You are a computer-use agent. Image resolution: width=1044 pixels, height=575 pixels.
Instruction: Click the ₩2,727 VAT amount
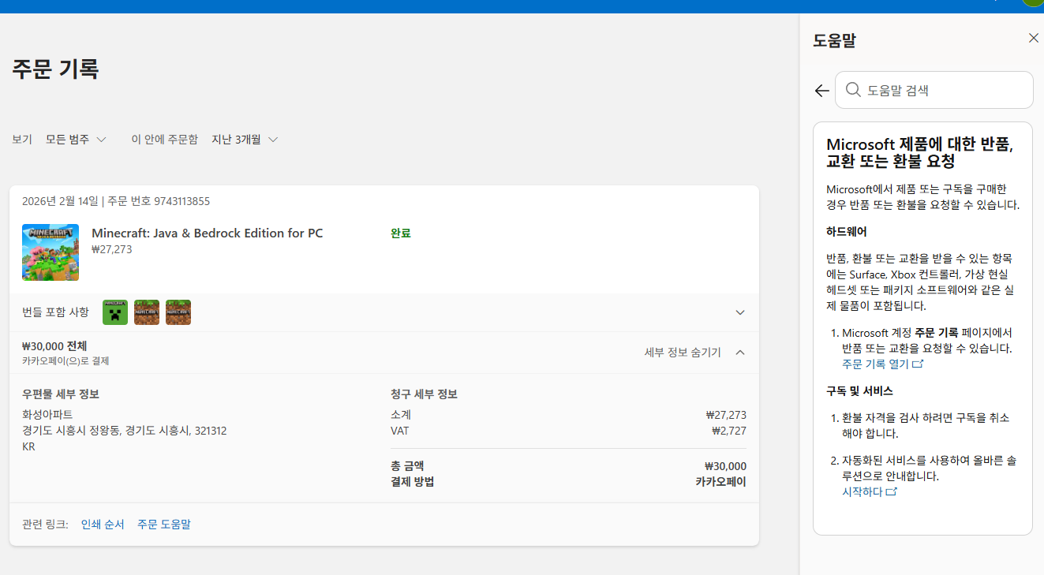tap(729, 431)
